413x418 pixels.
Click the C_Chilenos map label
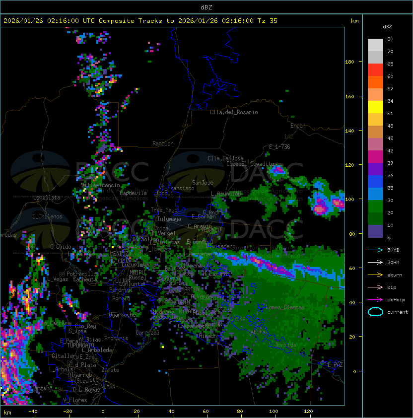tap(47, 216)
